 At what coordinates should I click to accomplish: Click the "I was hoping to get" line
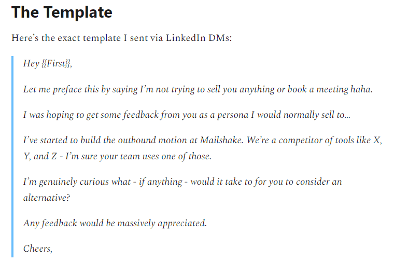(x=187, y=115)
